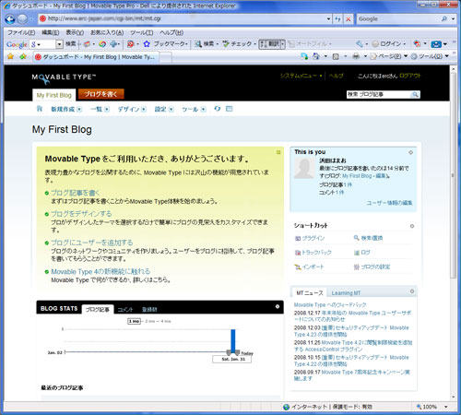Open the ブログ記事を書く link
Viewport: 461px width, 415px height.
point(76,193)
